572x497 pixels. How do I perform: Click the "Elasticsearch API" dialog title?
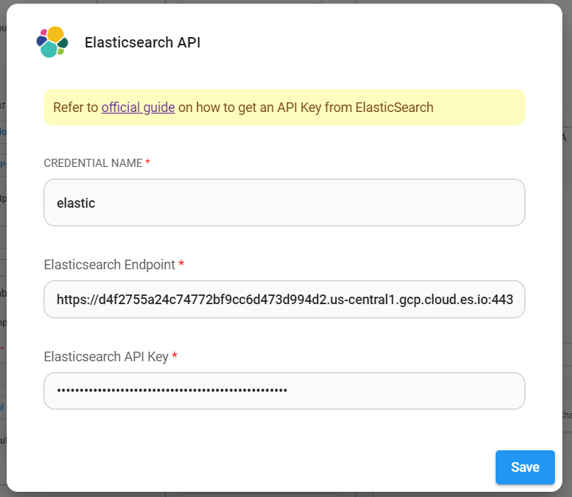pyautogui.click(x=142, y=42)
